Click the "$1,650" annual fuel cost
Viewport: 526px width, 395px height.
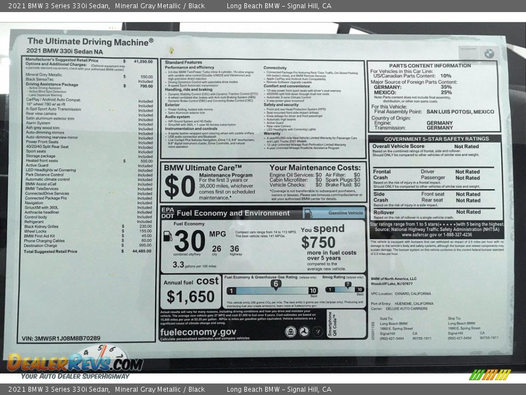click(x=190, y=297)
